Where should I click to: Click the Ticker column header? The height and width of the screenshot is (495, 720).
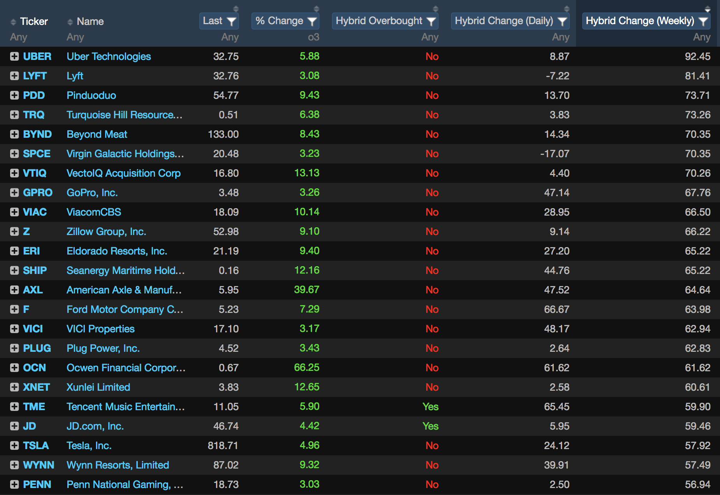(x=34, y=21)
